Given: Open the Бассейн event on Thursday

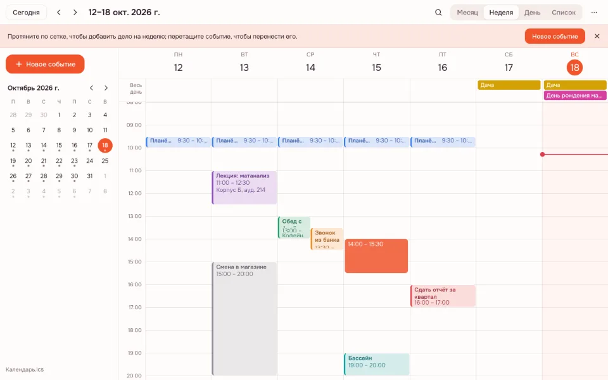Looking at the screenshot, I should 376,364.
